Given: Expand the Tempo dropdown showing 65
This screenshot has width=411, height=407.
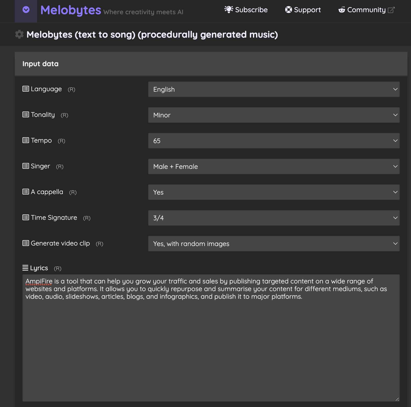Looking at the screenshot, I should (274, 141).
